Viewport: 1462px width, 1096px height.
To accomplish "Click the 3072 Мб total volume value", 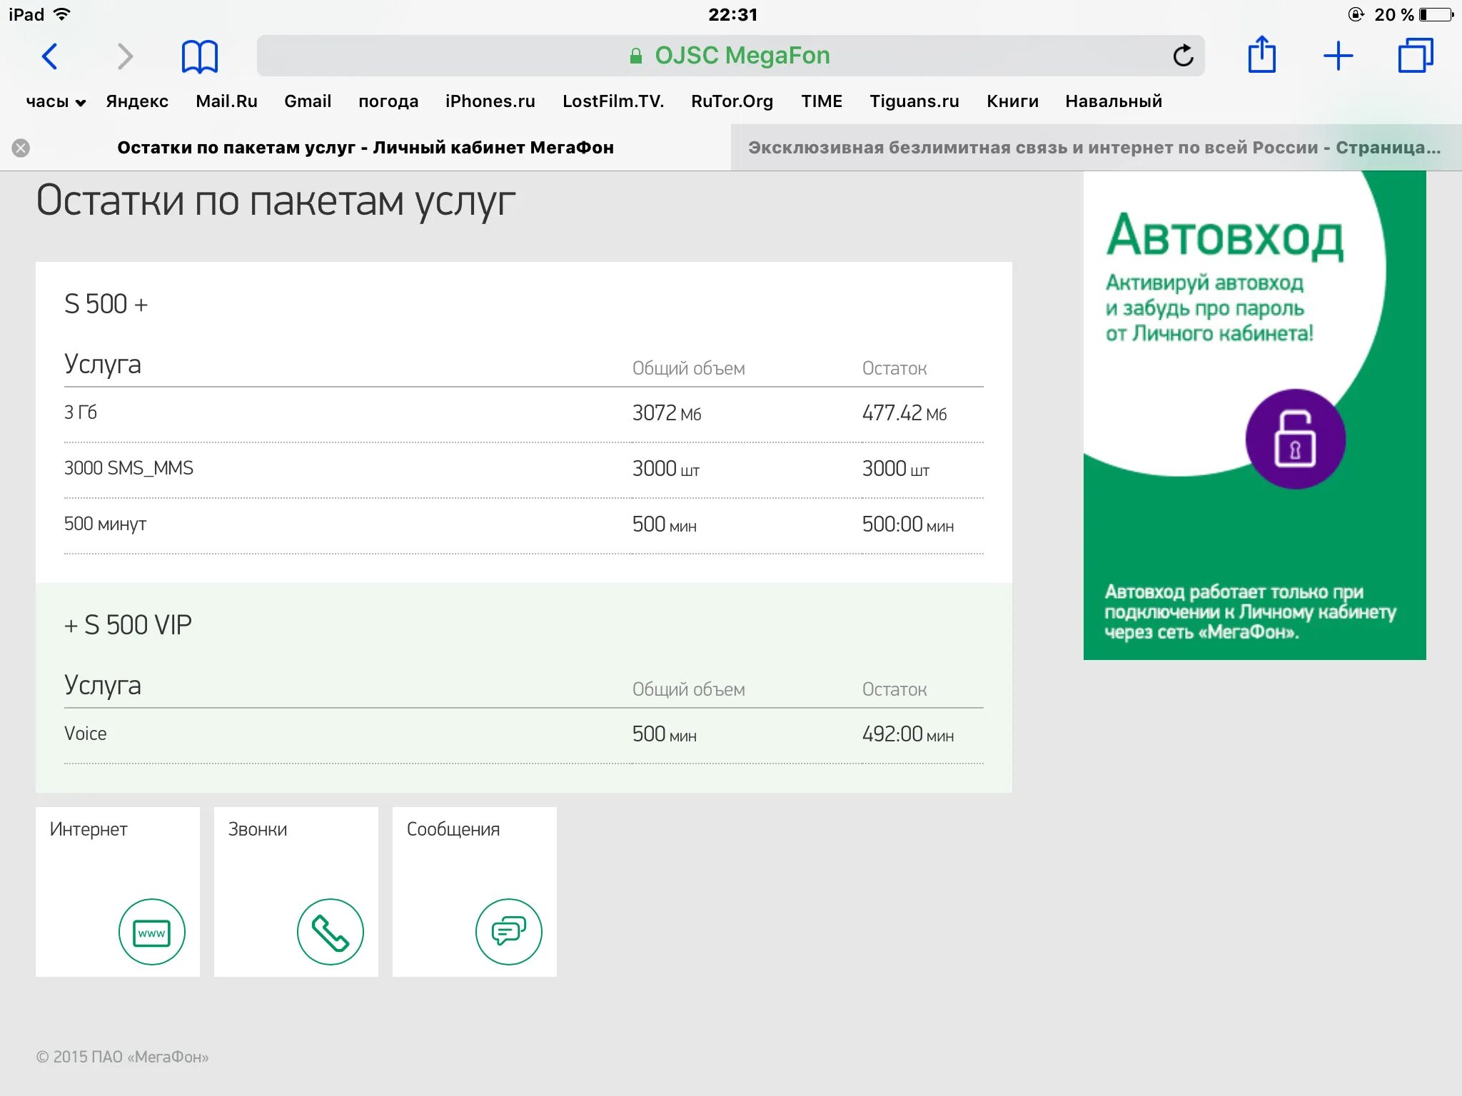I will click(667, 412).
